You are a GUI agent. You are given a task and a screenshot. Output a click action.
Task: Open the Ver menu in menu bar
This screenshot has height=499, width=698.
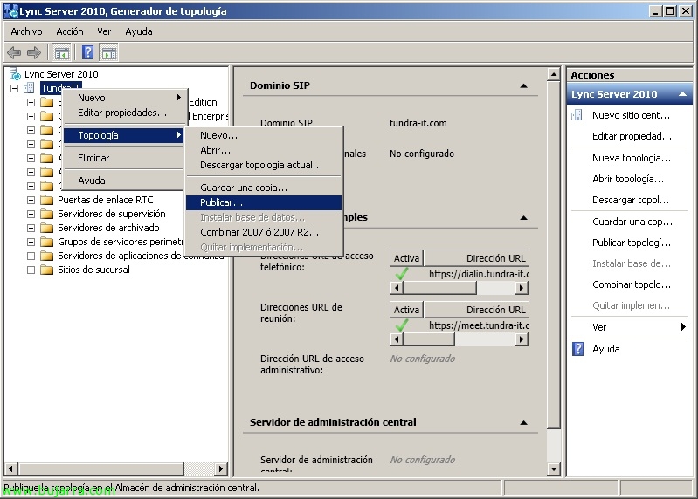[x=104, y=31]
